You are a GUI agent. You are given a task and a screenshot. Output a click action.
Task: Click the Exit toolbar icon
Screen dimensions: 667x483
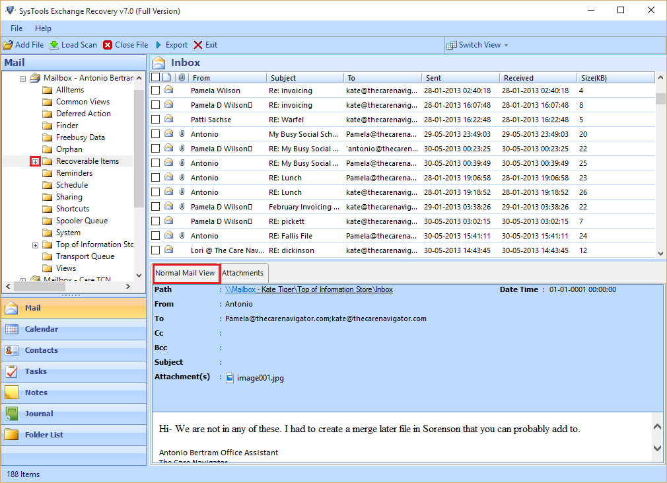(198, 45)
